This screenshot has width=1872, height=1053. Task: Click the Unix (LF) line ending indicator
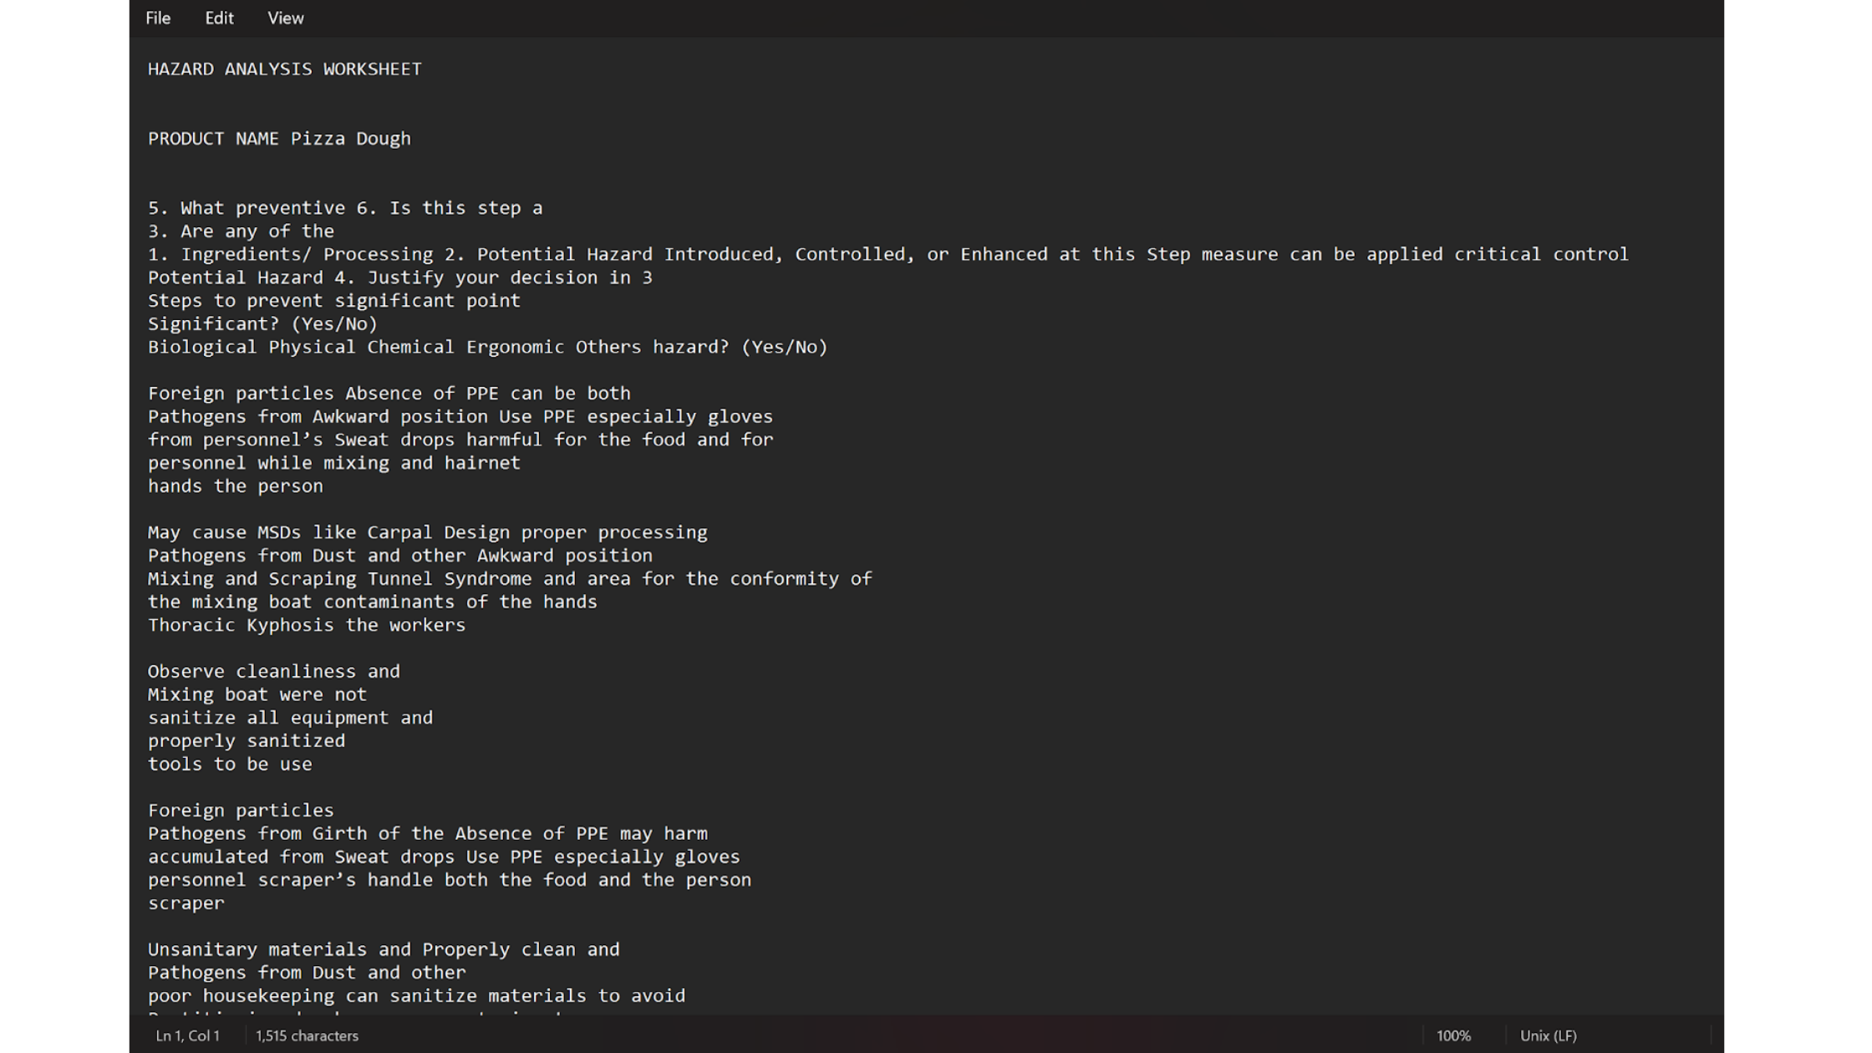click(x=1548, y=1035)
